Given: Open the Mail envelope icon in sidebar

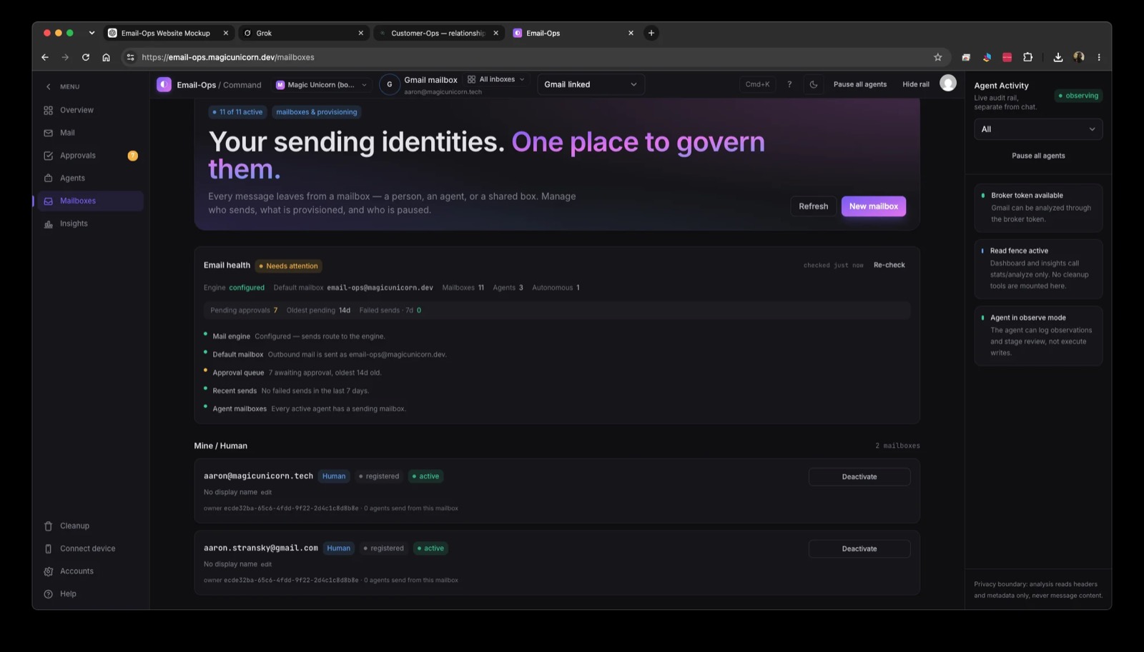Looking at the screenshot, I should pyautogui.click(x=49, y=133).
